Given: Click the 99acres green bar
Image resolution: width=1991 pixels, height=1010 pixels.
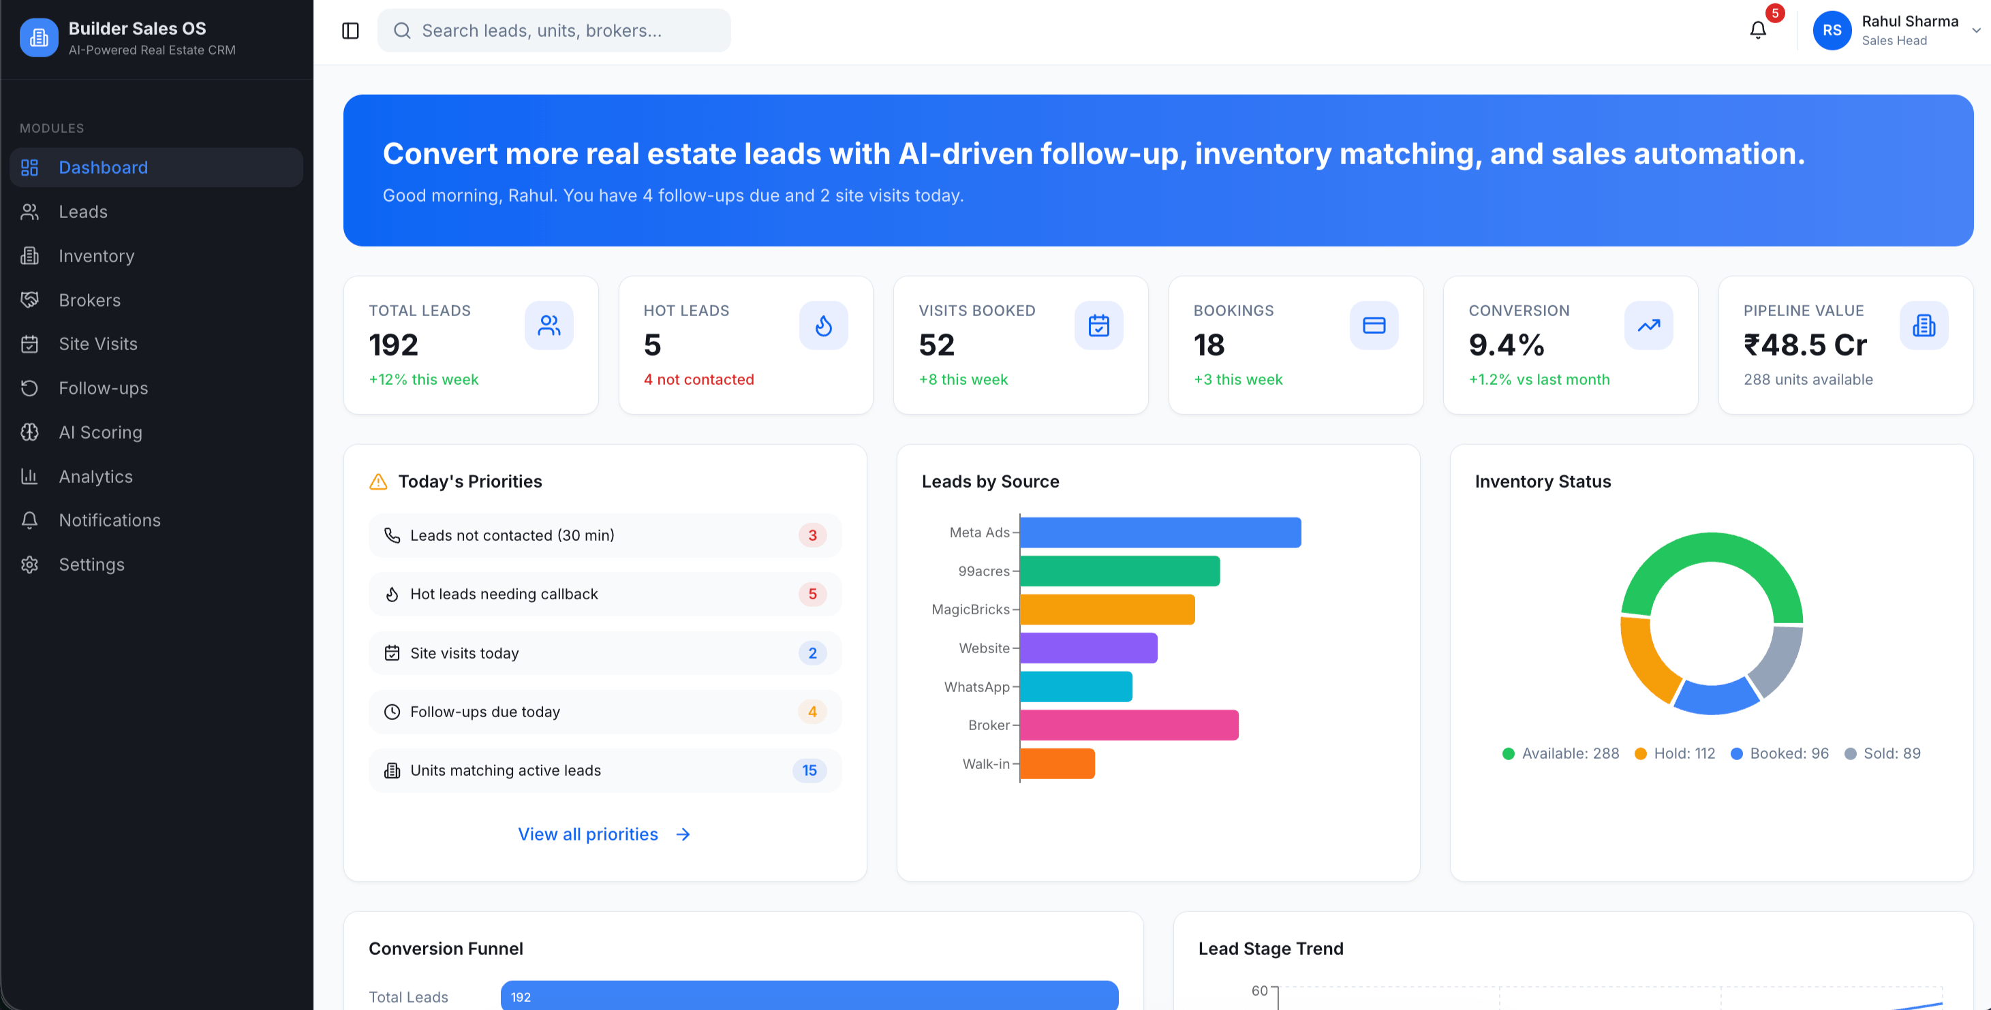Looking at the screenshot, I should click(x=1120, y=571).
